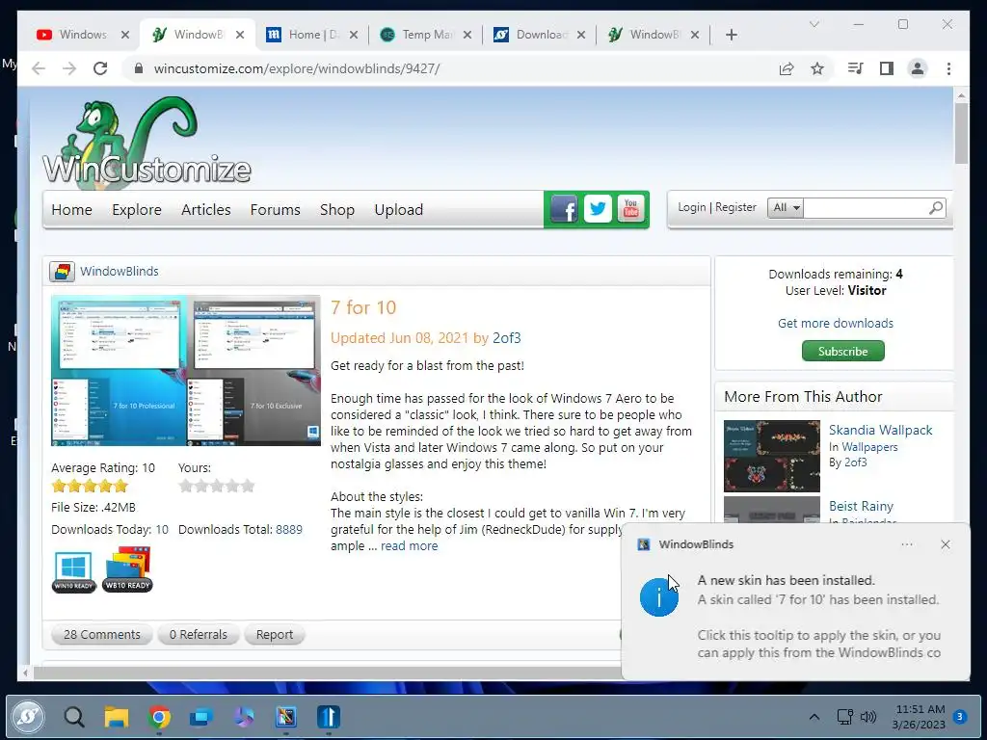987x740 pixels.
Task: Open the Facebook icon link
Action: pos(563,208)
